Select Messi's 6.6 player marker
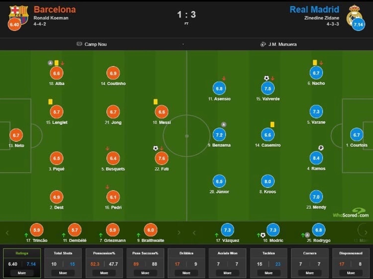373x279 pixels. pyautogui.click(x=161, y=112)
